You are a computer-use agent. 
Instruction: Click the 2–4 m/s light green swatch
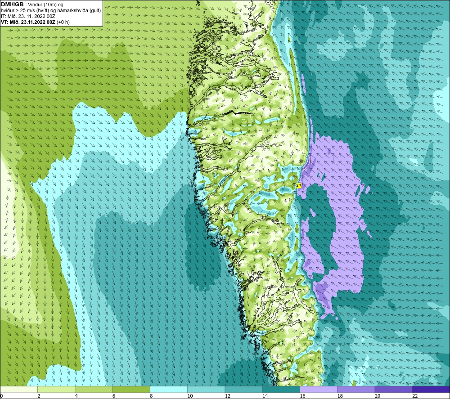tap(56, 389)
